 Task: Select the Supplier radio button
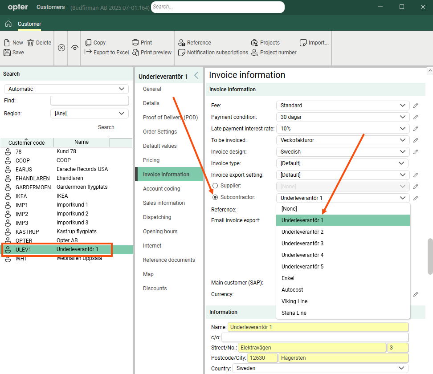point(216,186)
